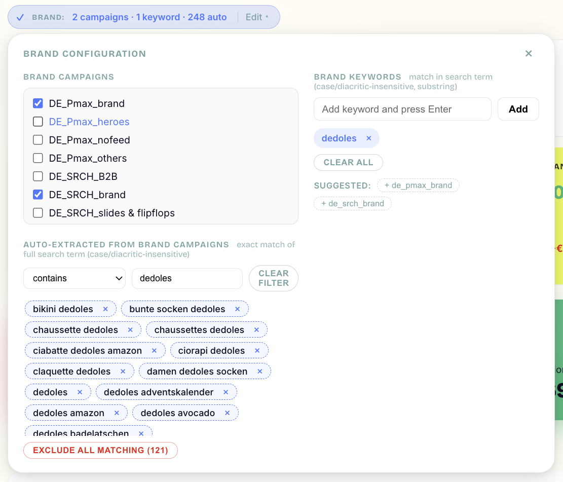Click the dedoles avocado chip text

pyautogui.click(x=178, y=413)
